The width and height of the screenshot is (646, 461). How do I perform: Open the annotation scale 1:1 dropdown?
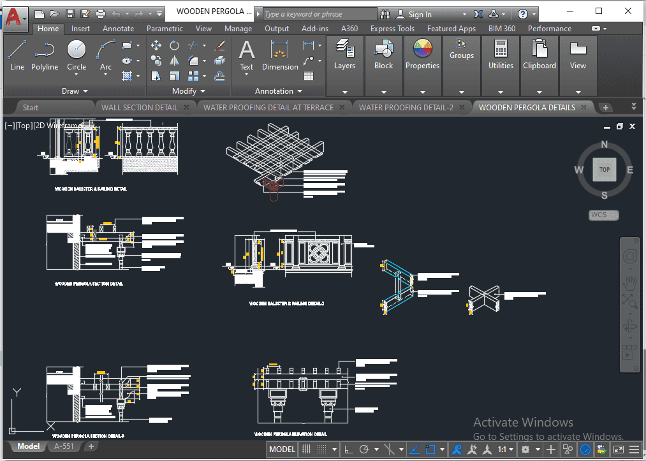click(505, 450)
